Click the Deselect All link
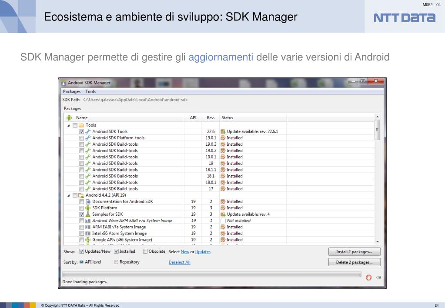Screen dimensions: 445x308 point(179,262)
